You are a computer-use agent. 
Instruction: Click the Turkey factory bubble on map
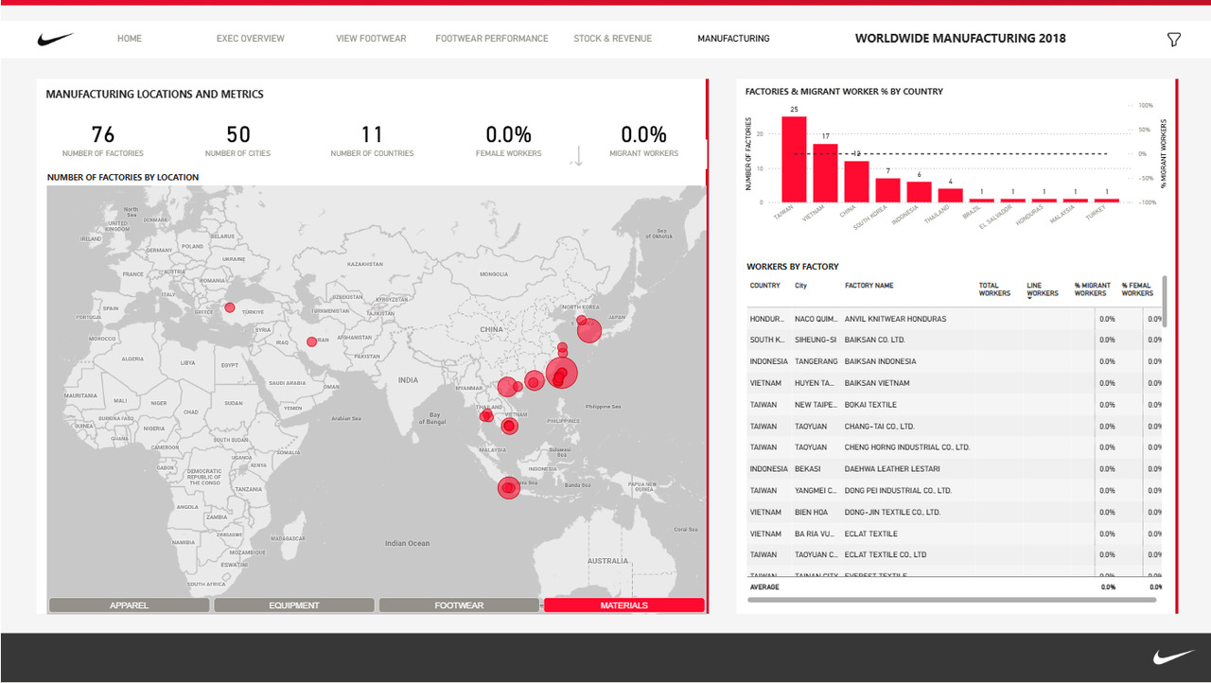229,307
